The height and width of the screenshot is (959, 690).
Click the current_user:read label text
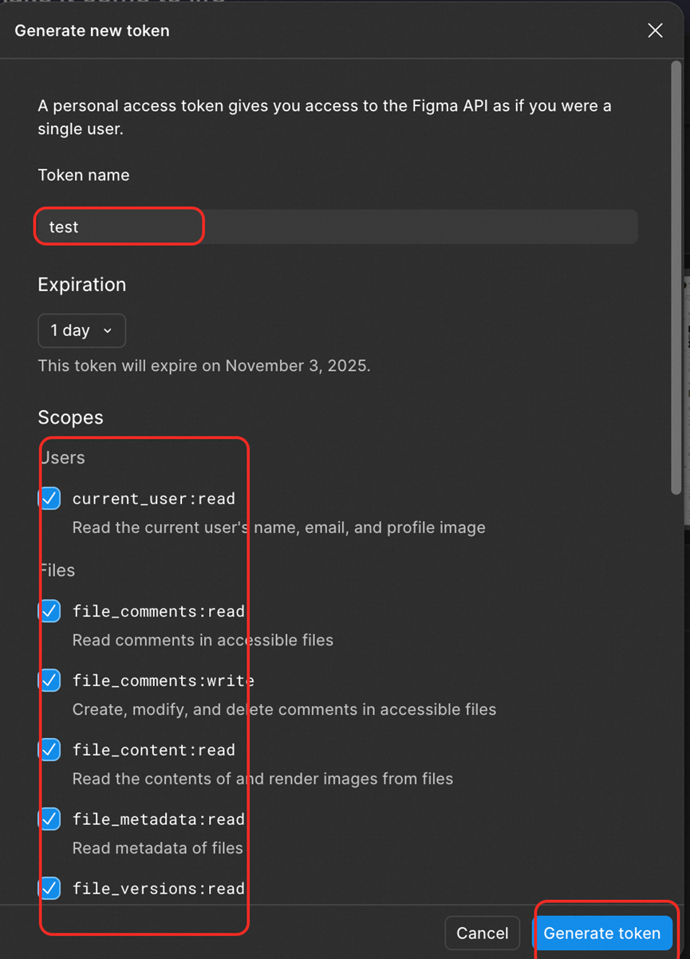tap(154, 499)
